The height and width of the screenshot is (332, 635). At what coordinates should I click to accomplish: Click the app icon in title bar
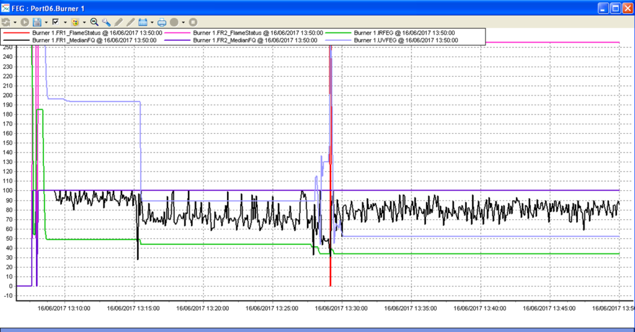click(x=5, y=8)
